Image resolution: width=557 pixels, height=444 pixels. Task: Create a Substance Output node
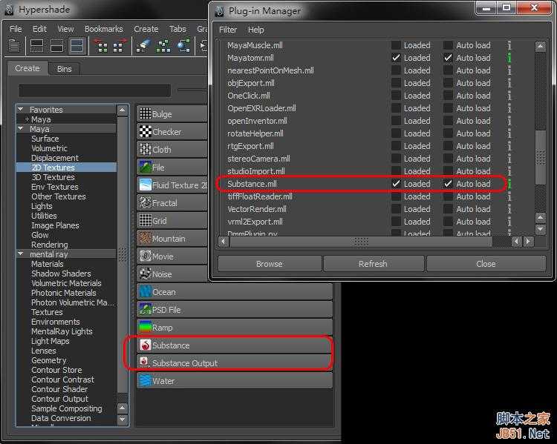tap(235, 362)
